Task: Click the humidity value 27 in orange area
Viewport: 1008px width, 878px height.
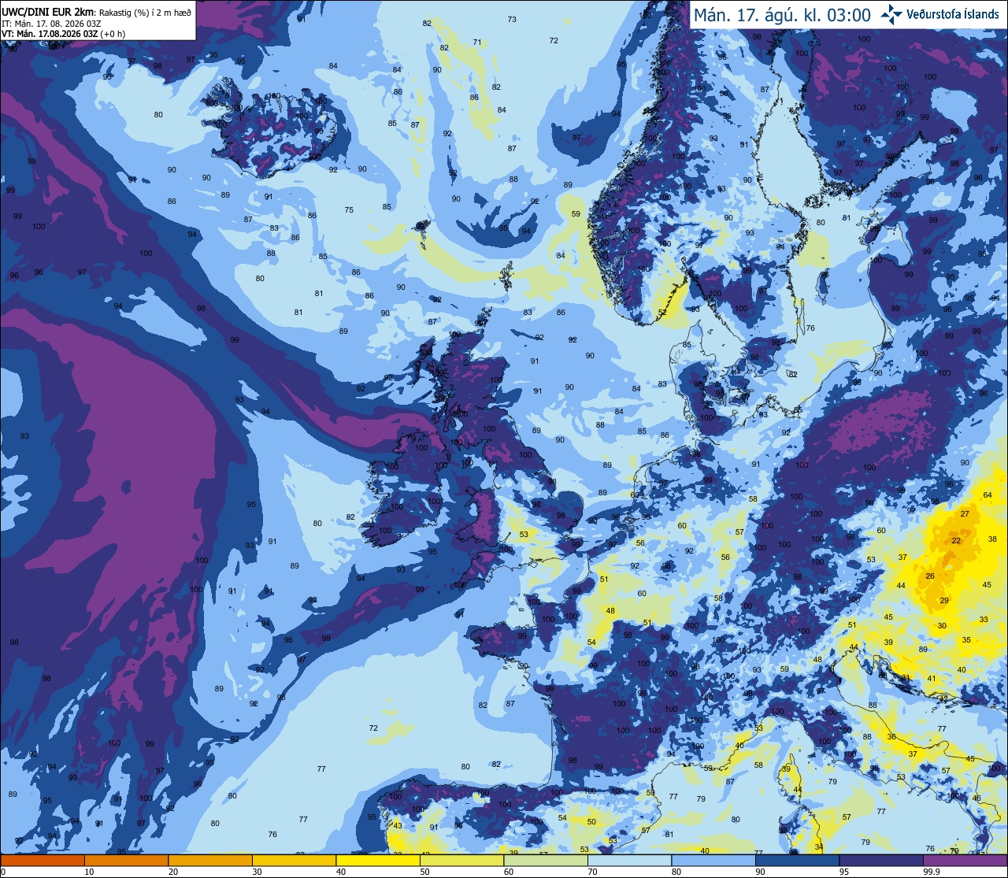Action: (x=965, y=513)
